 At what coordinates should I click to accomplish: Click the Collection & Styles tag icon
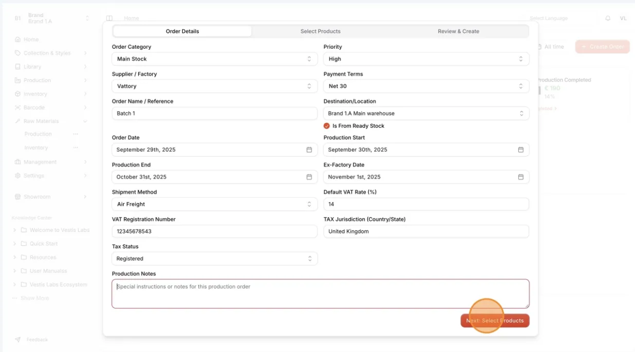(18, 53)
